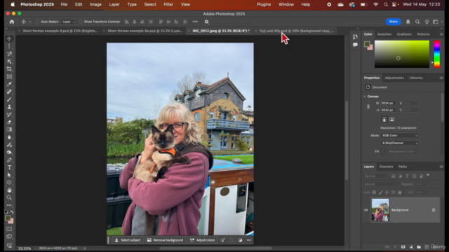Open contextual task bar more options
Image resolution: width=449 pixels, height=252 pixels.
click(249, 240)
